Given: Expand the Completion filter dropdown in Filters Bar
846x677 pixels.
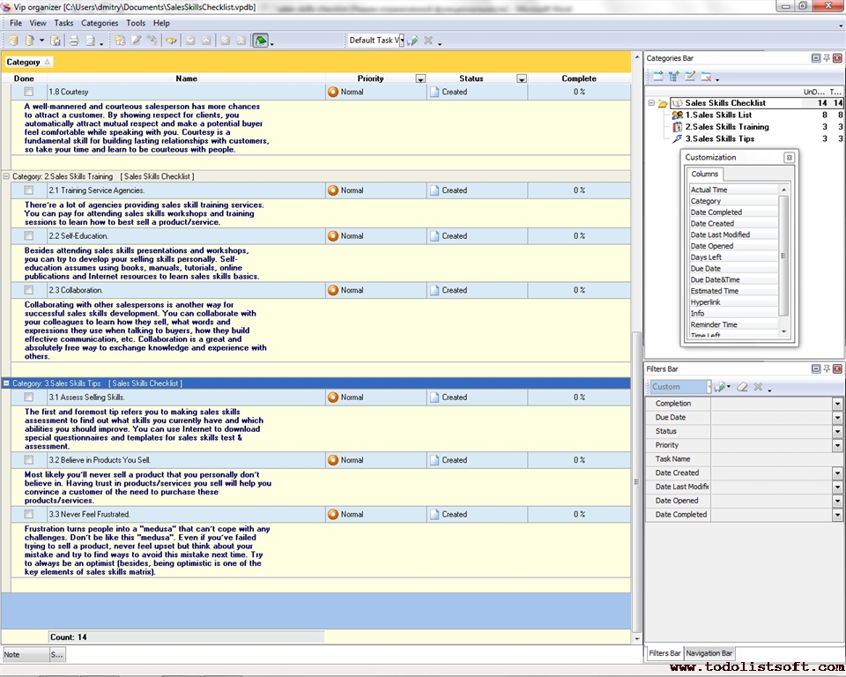Looking at the screenshot, I should (837, 404).
